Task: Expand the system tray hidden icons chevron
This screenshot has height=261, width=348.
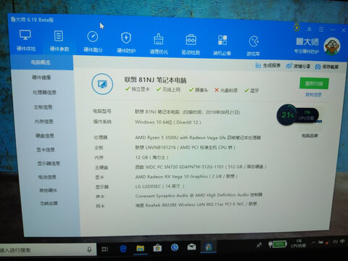Action: pyautogui.click(x=313, y=242)
